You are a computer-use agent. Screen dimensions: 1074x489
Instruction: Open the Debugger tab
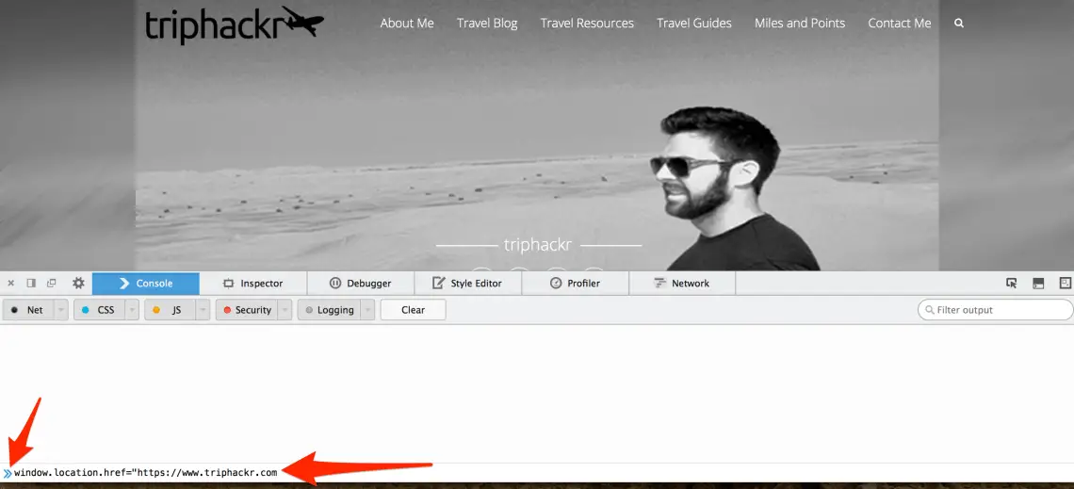coord(360,284)
